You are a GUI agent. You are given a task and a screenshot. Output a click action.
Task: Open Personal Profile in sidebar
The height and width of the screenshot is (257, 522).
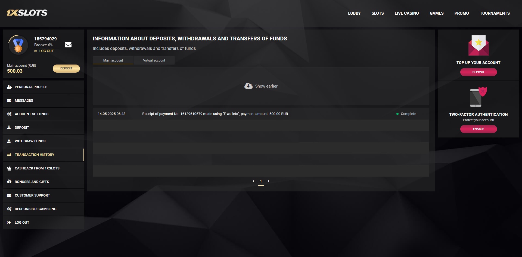point(43,87)
